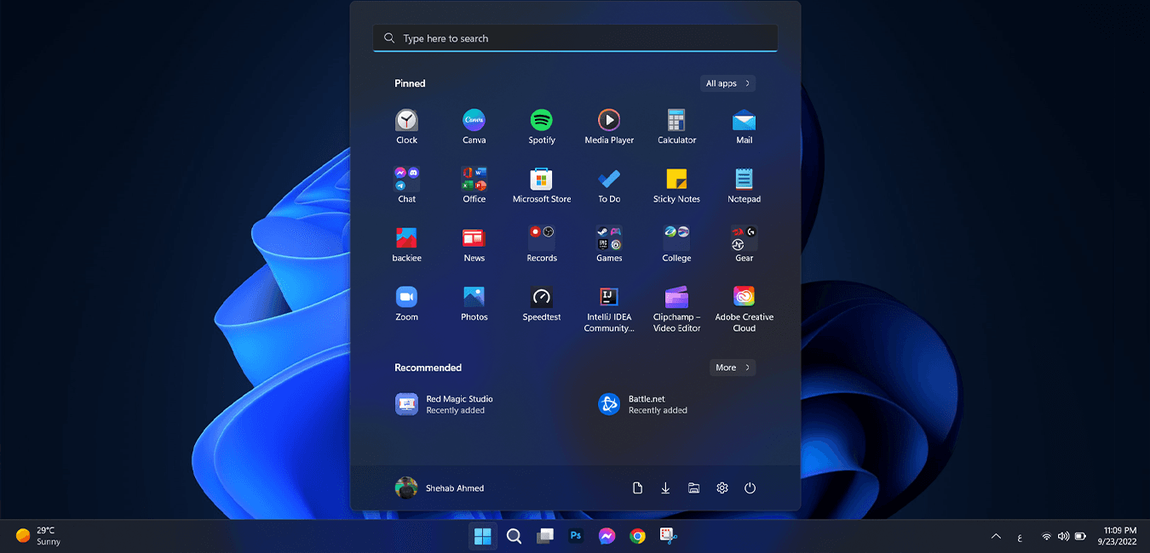Image resolution: width=1150 pixels, height=553 pixels.
Task: Open Shehab Ahmed account menu
Action: (x=440, y=487)
